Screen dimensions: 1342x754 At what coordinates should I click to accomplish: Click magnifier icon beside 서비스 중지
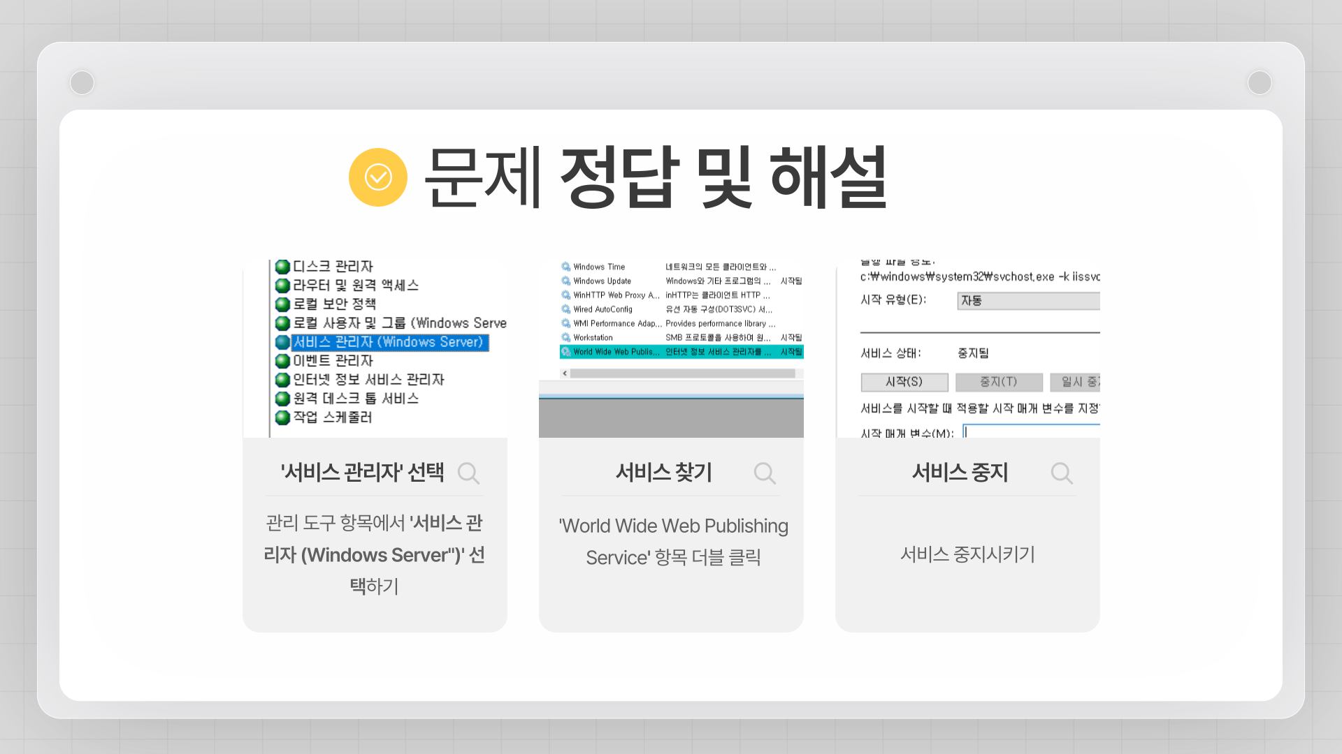[x=1061, y=473]
